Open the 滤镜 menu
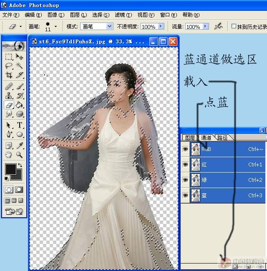Image resolution: width=267 pixels, height=271 pixels. pos(123,15)
